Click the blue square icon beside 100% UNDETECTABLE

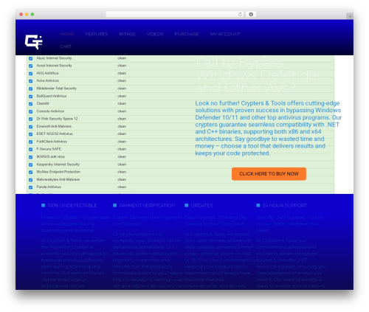[44, 205]
